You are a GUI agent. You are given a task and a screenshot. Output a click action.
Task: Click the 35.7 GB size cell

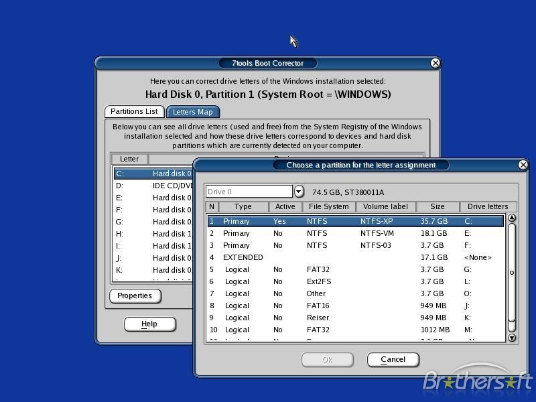(433, 221)
